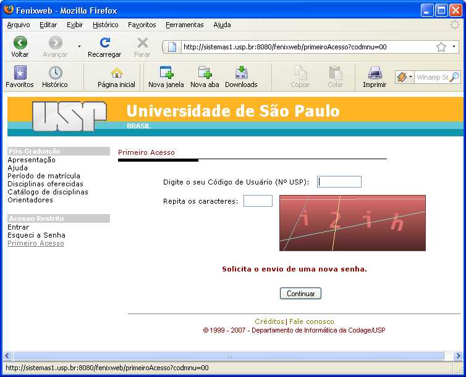The image size is (466, 377).
Task: Open the Fale conosco footer link
Action: click(x=311, y=321)
